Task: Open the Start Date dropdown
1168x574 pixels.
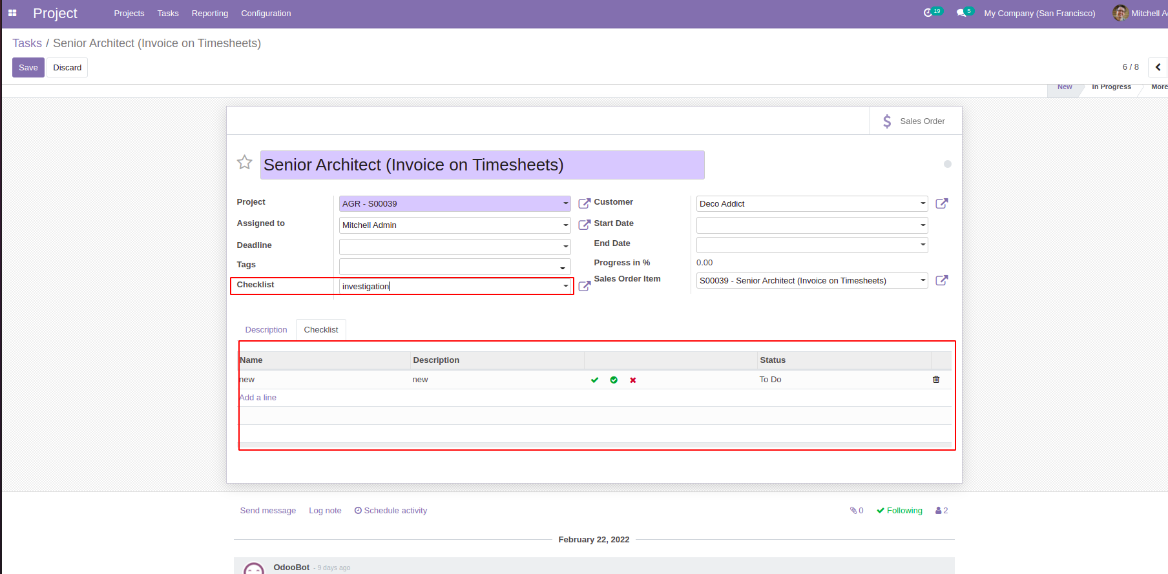Action: pos(923,225)
